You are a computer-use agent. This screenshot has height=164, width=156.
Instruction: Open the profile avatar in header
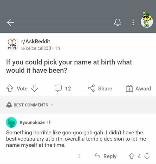147,20
